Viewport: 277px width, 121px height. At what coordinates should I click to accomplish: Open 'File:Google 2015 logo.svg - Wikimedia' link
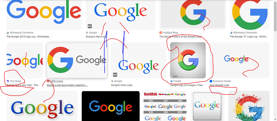coord(29,37)
